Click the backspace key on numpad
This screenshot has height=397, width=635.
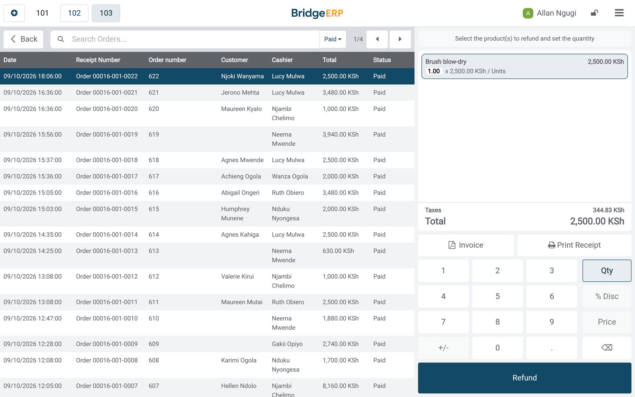click(x=607, y=348)
